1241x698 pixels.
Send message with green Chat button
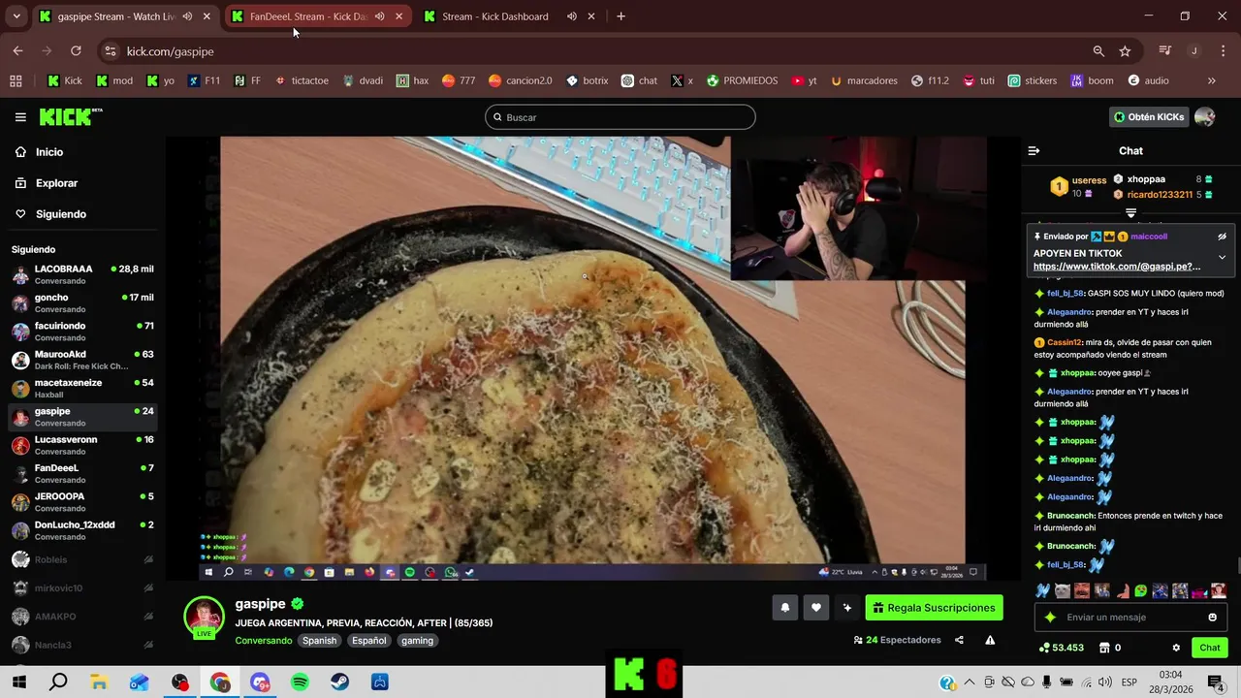click(1210, 648)
